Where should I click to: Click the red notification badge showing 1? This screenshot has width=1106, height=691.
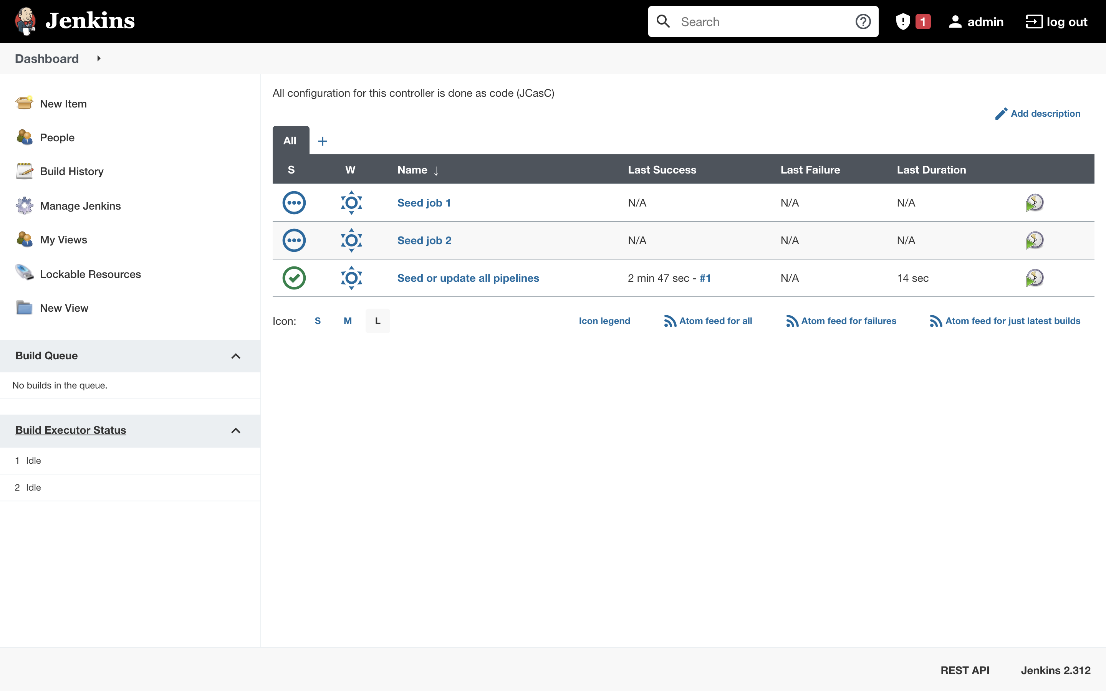(923, 21)
